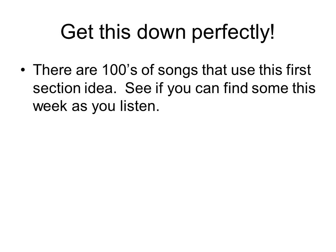Click the slide title "Get this down perfectly!"
The height and width of the screenshot is (252, 336).
tap(168, 32)
